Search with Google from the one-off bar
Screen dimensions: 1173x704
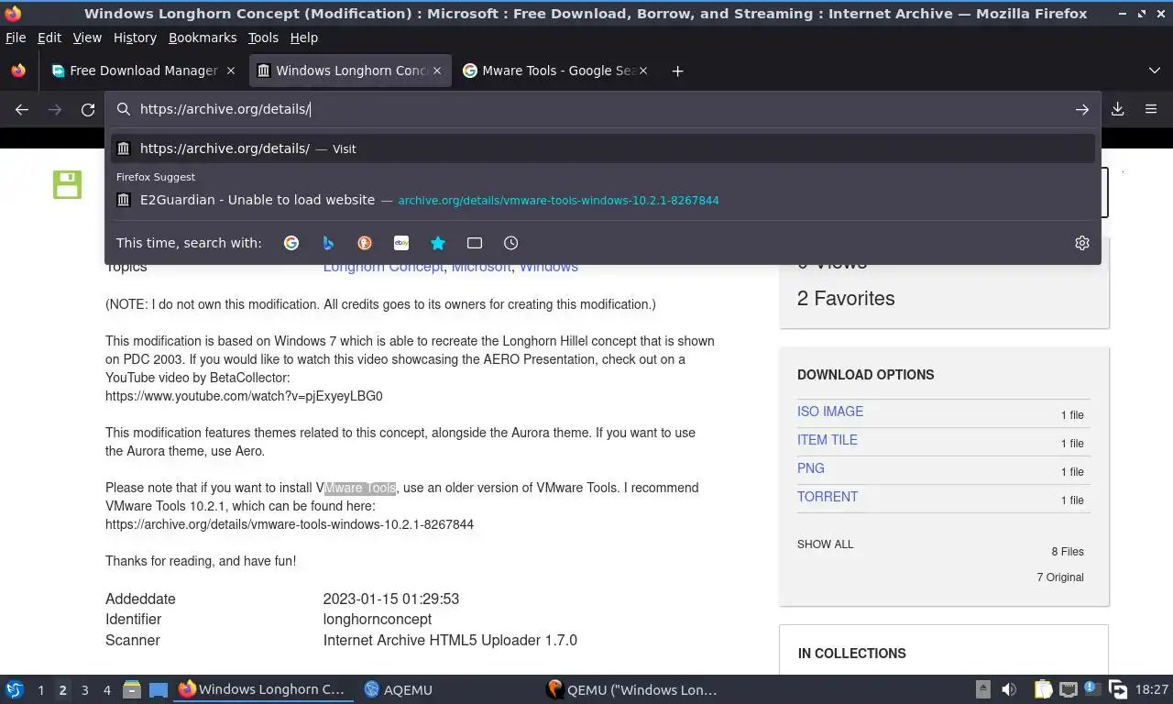(x=291, y=243)
